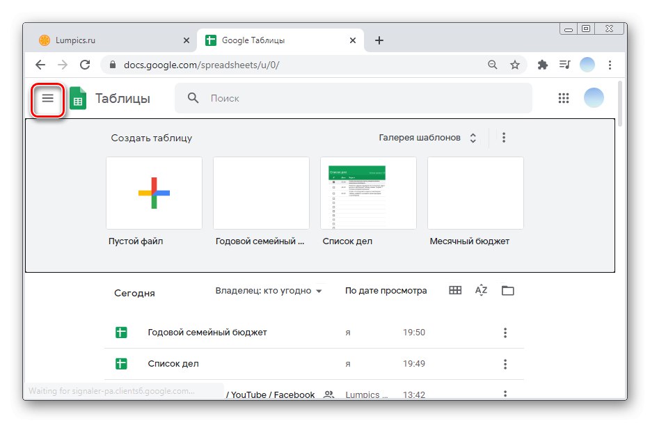Open the AZ sort options
The height and width of the screenshot is (423, 650).
pos(481,291)
